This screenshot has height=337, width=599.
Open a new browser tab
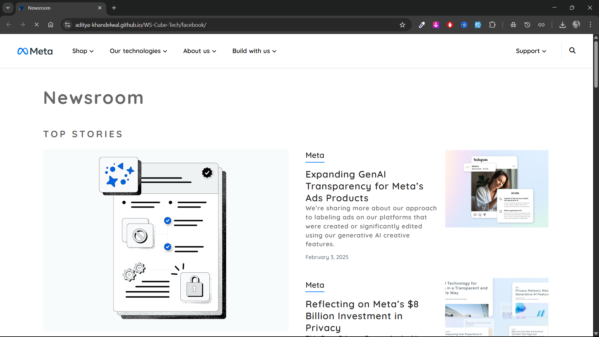click(x=114, y=8)
